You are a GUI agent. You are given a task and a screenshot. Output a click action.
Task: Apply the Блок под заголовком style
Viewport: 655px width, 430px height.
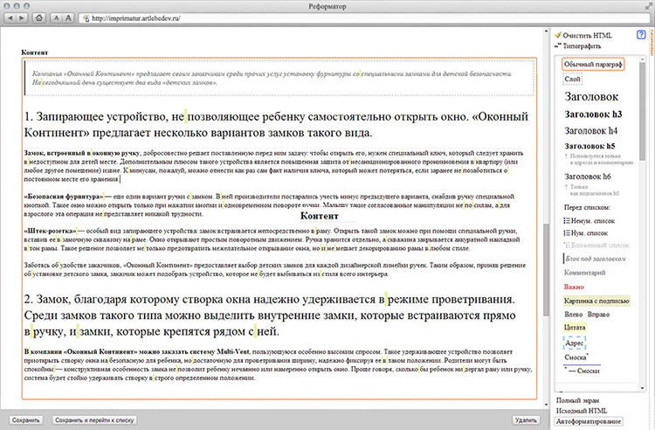click(x=596, y=259)
